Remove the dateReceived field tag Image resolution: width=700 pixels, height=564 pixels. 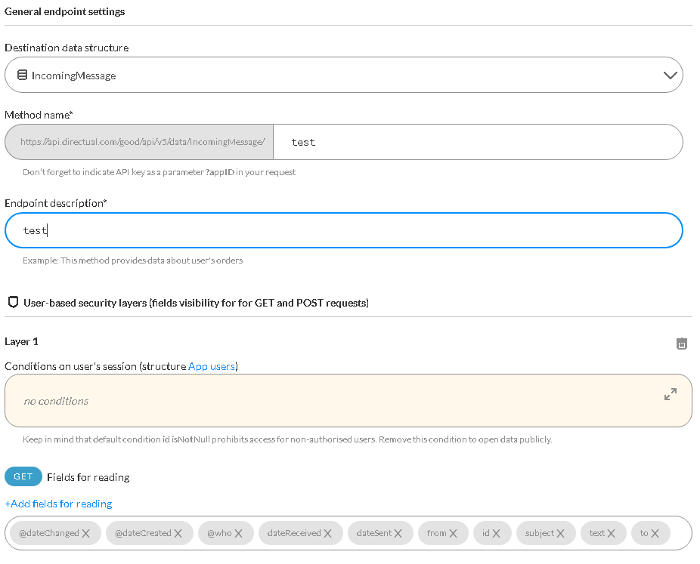click(x=327, y=533)
